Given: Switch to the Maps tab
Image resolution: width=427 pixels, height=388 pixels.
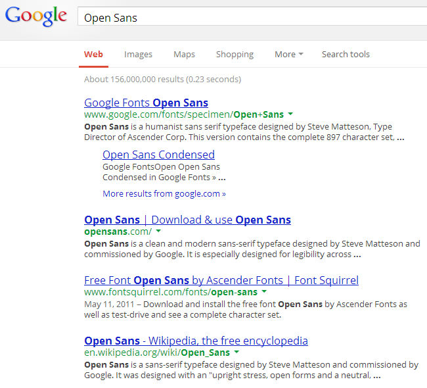Looking at the screenshot, I should click(184, 55).
